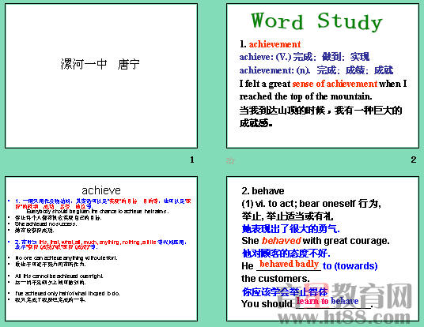Click the www.ht88.com watermark link

344,317
